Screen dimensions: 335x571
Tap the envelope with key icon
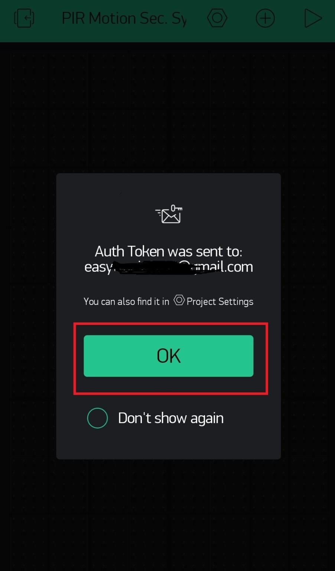click(169, 214)
